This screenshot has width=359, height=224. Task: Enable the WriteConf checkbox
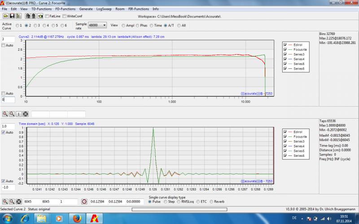pyautogui.click(x=64, y=16)
